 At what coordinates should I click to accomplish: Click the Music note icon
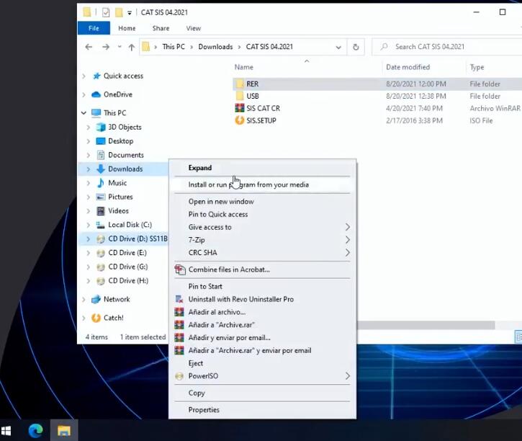101,183
